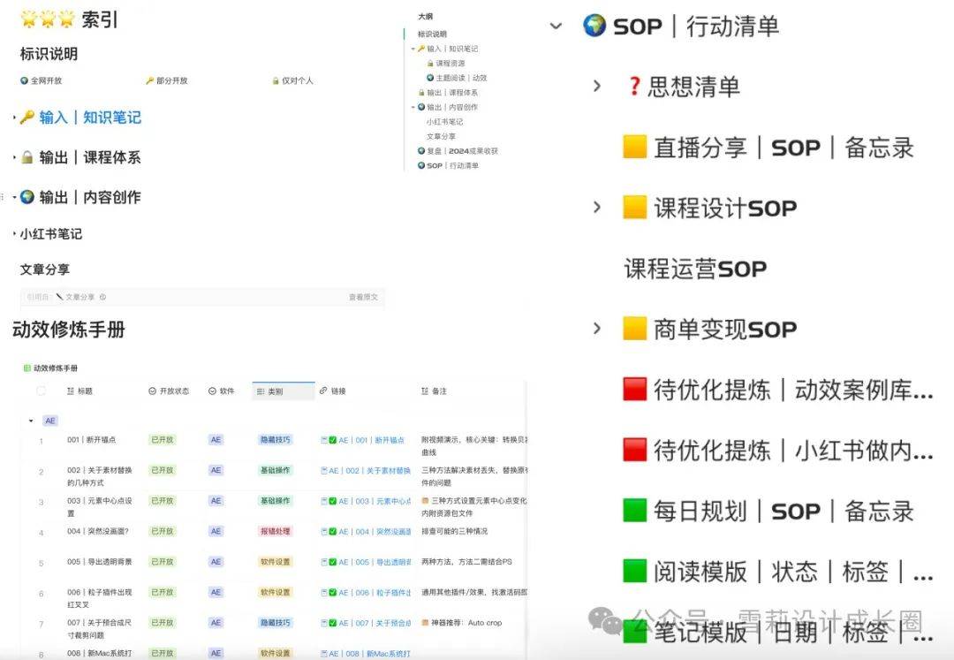Click the 文章分享 quote card
954x660 pixels.
(x=199, y=297)
